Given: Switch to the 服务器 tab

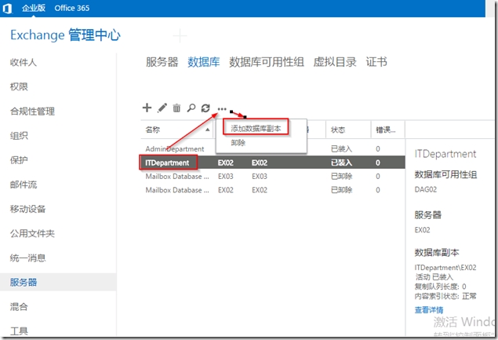Looking at the screenshot, I should (162, 62).
